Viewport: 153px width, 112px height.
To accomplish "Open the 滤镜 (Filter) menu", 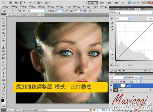I will 49,6.
